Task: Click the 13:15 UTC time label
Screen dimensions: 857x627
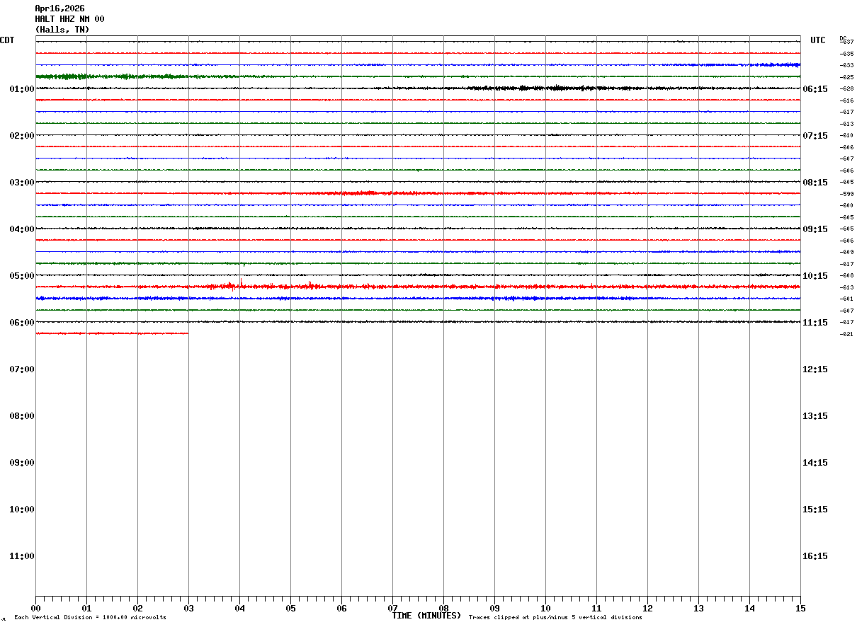Action: coord(815,416)
